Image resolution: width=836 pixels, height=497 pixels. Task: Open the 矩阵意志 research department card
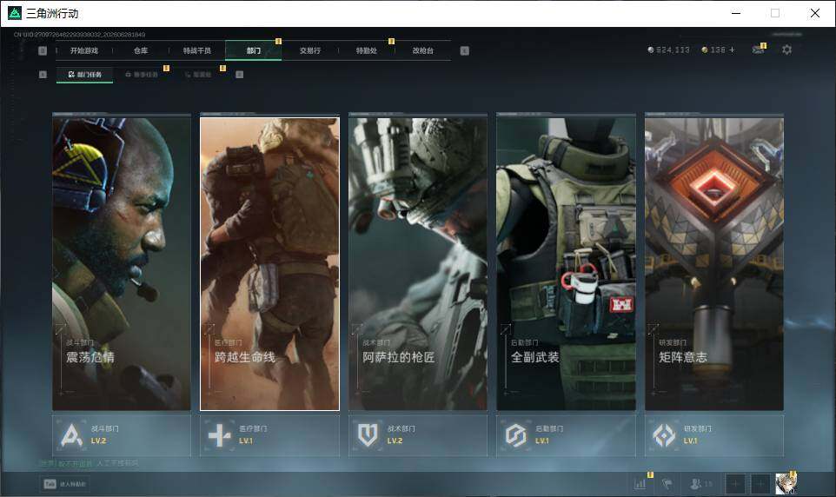pyautogui.click(x=714, y=264)
